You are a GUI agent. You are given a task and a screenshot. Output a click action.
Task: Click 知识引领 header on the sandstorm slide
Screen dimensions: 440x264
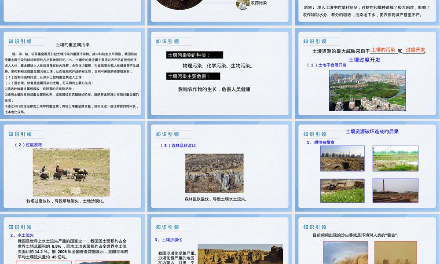(315, 227)
